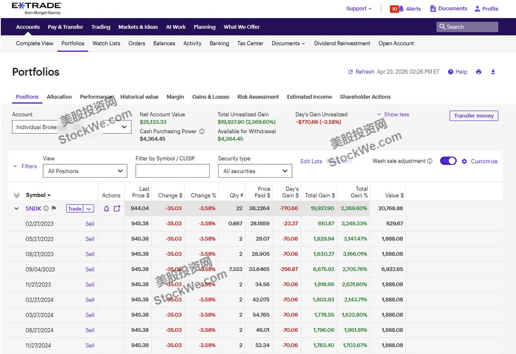Sell the 09/04/2023 lot
The image size is (516, 354).
click(90, 269)
